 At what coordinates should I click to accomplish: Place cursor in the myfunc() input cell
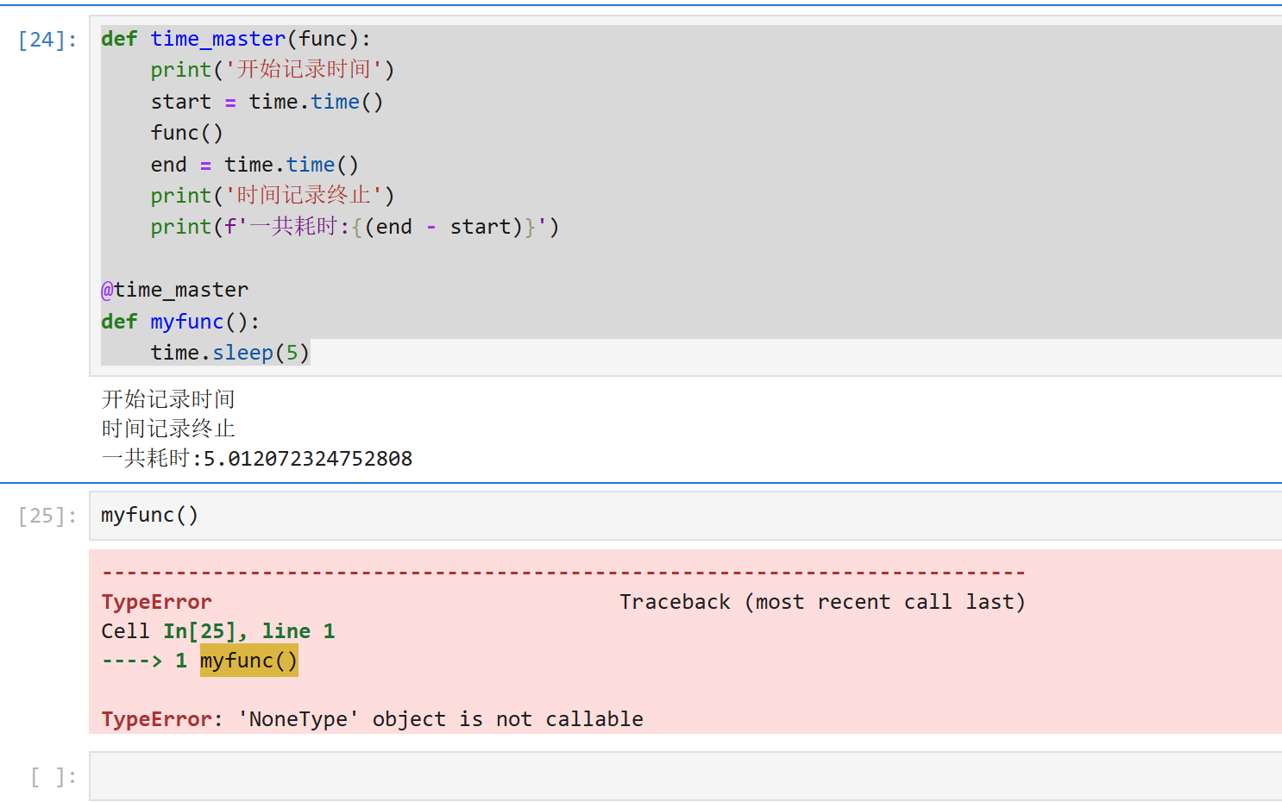point(685,516)
